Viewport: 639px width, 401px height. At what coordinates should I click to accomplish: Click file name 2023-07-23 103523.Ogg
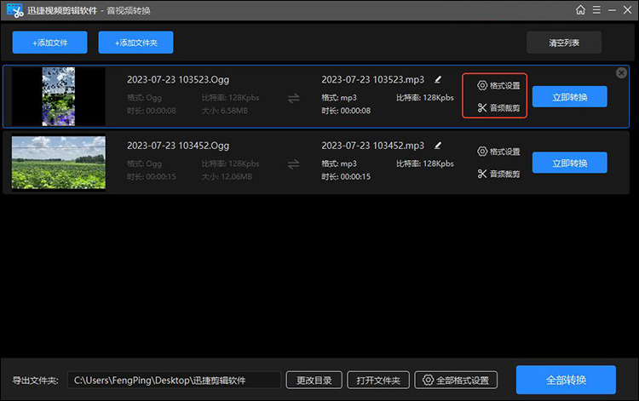pyautogui.click(x=178, y=80)
